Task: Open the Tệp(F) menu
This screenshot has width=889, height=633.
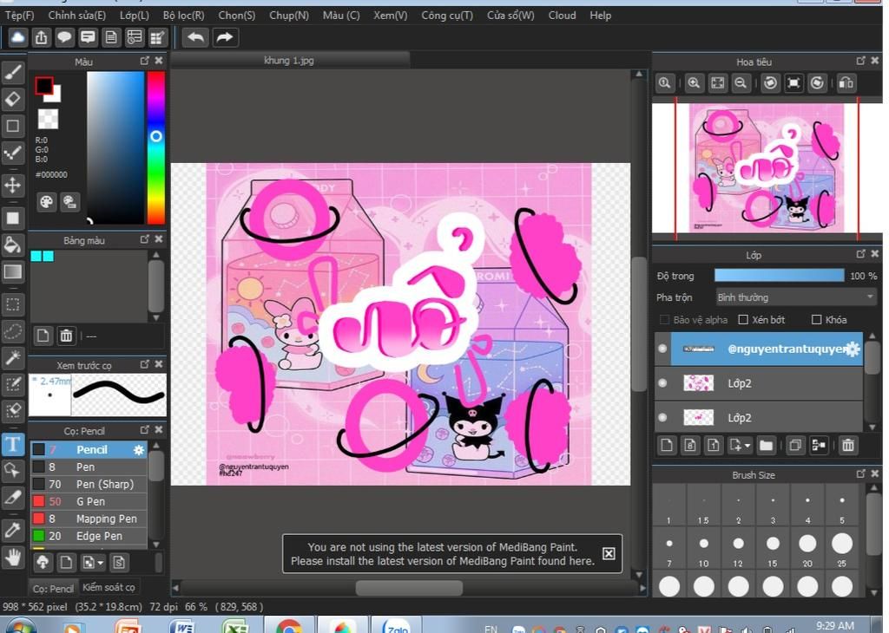Action: pyautogui.click(x=19, y=16)
